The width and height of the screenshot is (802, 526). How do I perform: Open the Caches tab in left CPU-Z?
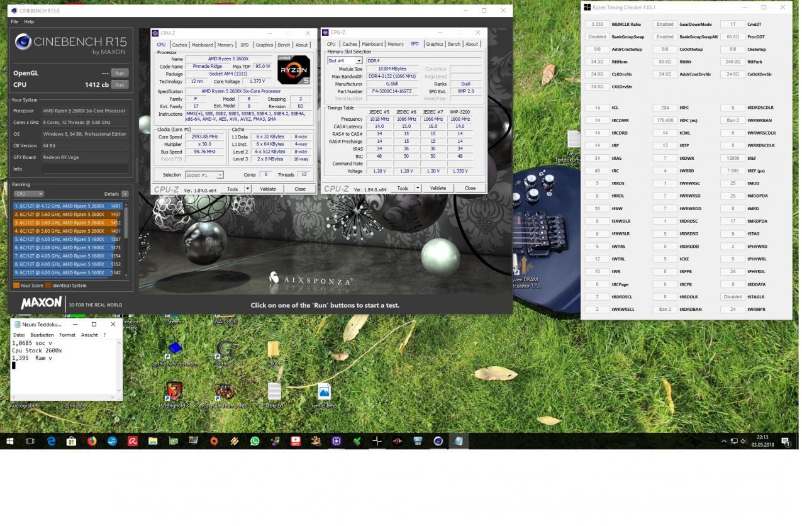179,45
